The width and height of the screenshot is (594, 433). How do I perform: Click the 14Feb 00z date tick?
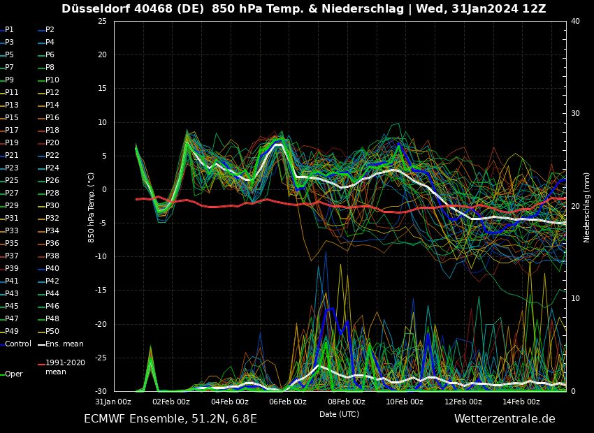(x=521, y=402)
